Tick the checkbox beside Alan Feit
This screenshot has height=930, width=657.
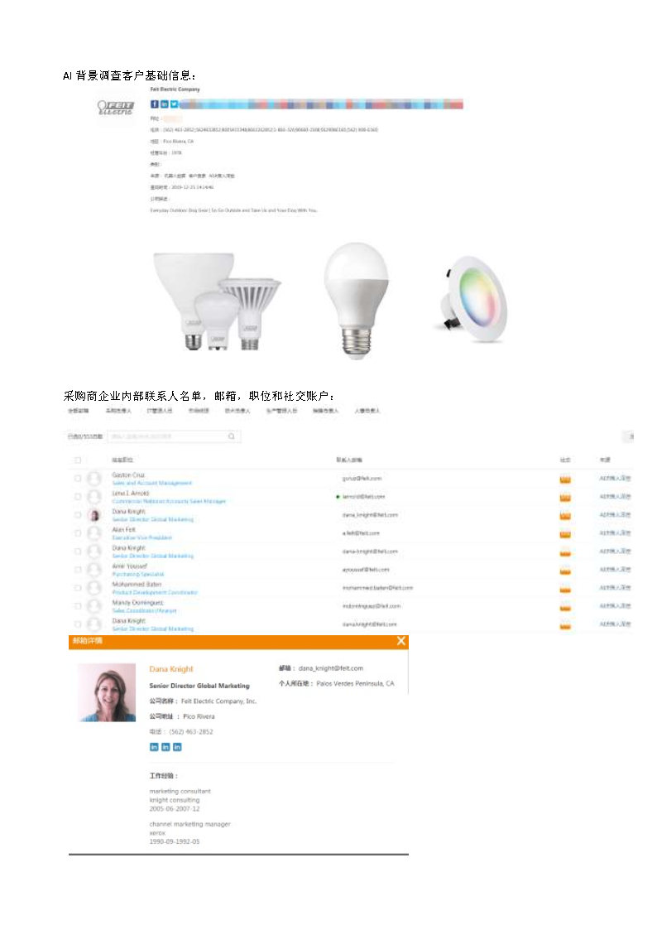(x=78, y=533)
